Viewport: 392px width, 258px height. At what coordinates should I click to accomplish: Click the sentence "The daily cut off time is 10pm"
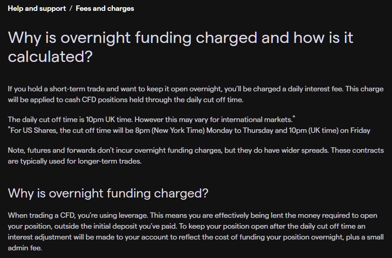[x=70, y=120]
